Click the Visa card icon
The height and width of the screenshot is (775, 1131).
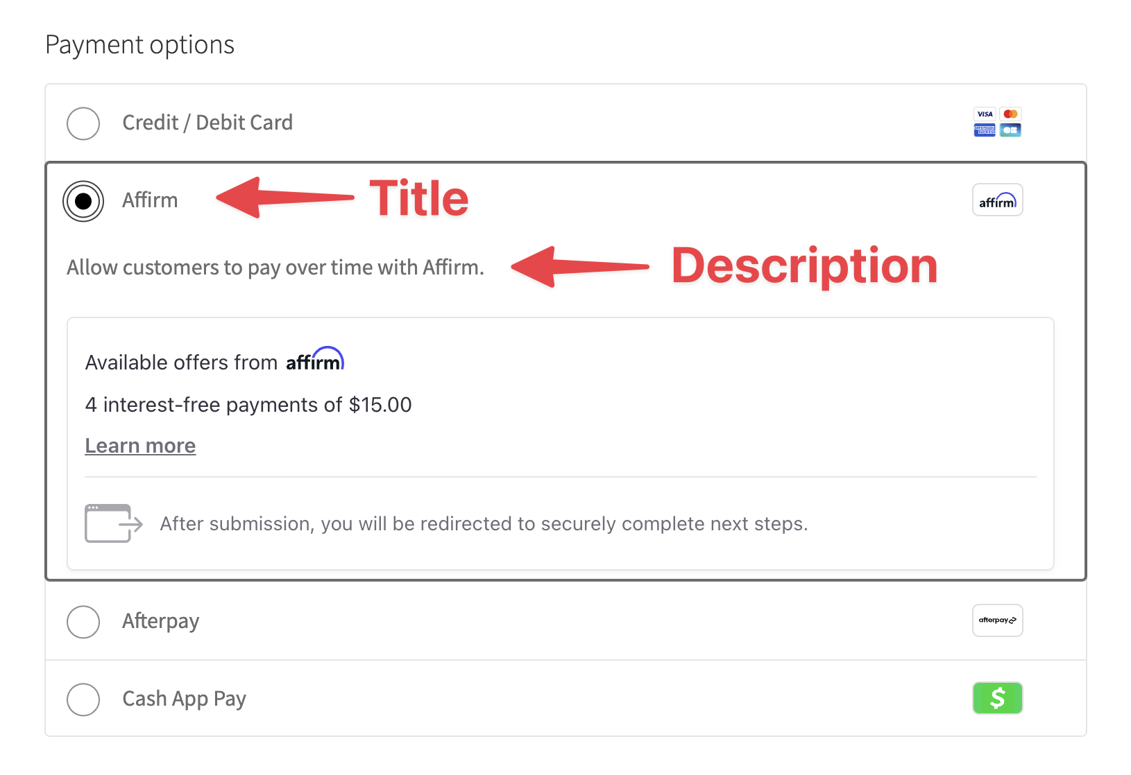[x=985, y=114]
